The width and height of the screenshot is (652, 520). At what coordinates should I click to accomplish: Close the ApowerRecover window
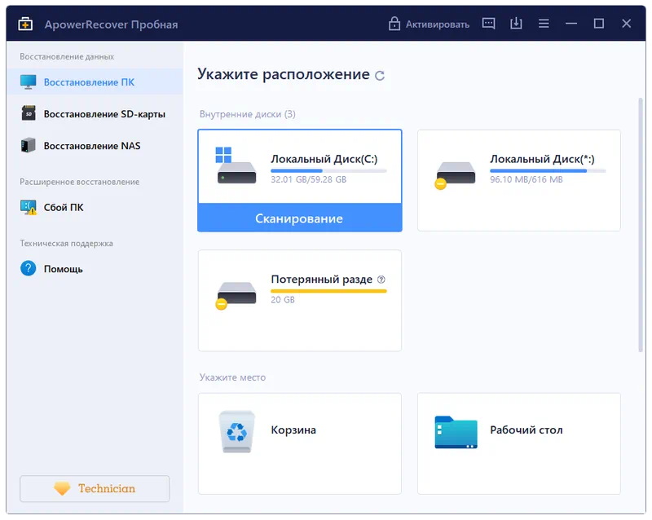[x=626, y=24]
